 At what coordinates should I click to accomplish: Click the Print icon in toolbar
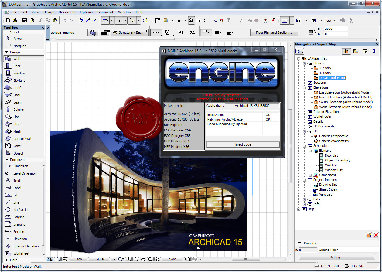[31, 20]
